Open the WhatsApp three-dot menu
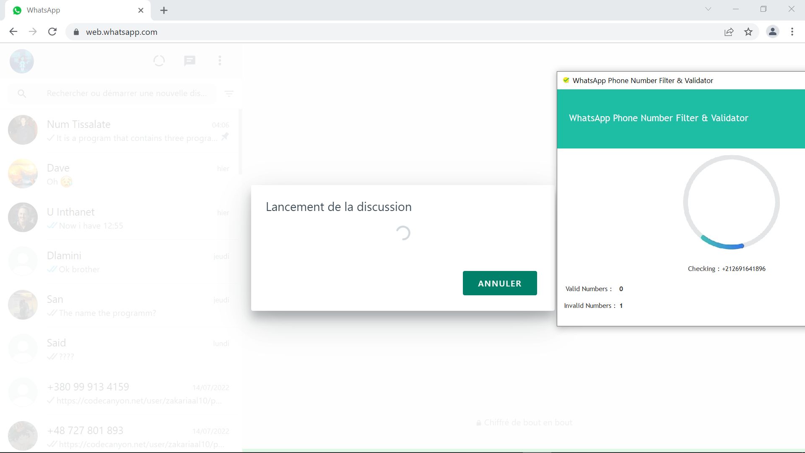The width and height of the screenshot is (805, 453). [x=220, y=61]
